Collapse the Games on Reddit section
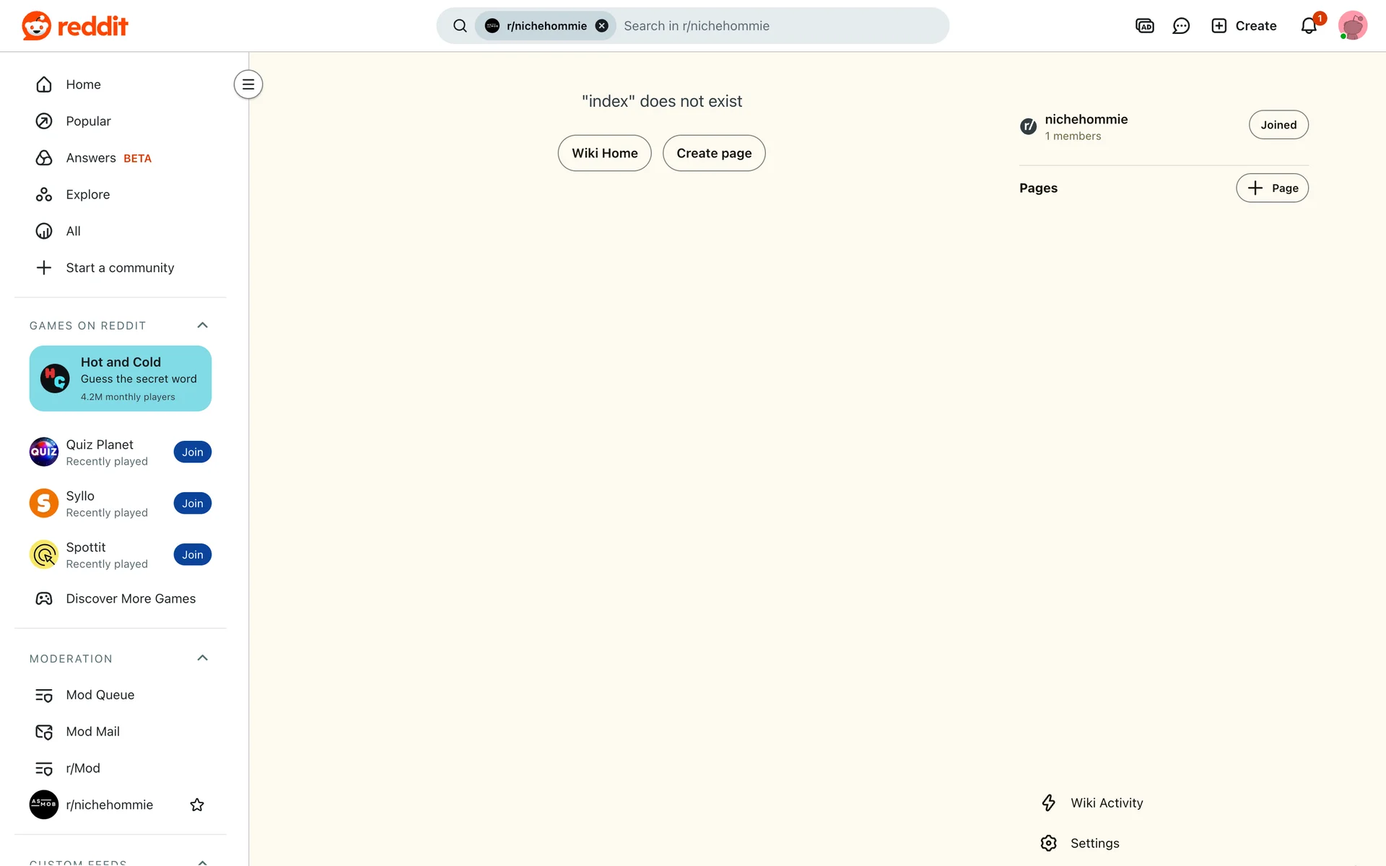 tap(203, 325)
